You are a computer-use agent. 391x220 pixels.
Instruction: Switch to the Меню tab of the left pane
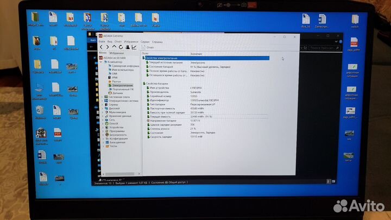tap(103, 53)
